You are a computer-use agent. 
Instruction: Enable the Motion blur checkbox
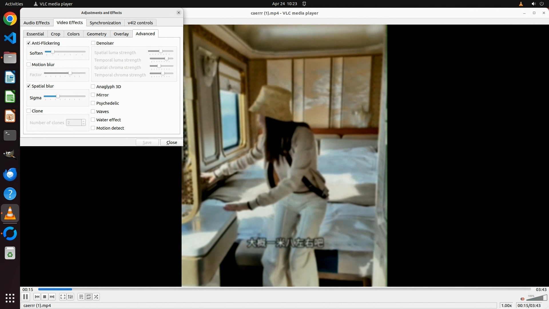pyautogui.click(x=29, y=65)
